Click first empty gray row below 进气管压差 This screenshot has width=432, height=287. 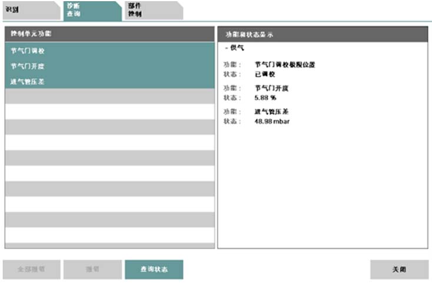click(109, 96)
